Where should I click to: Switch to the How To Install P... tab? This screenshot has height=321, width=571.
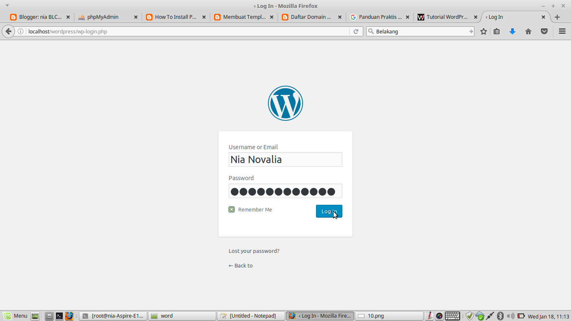click(176, 17)
